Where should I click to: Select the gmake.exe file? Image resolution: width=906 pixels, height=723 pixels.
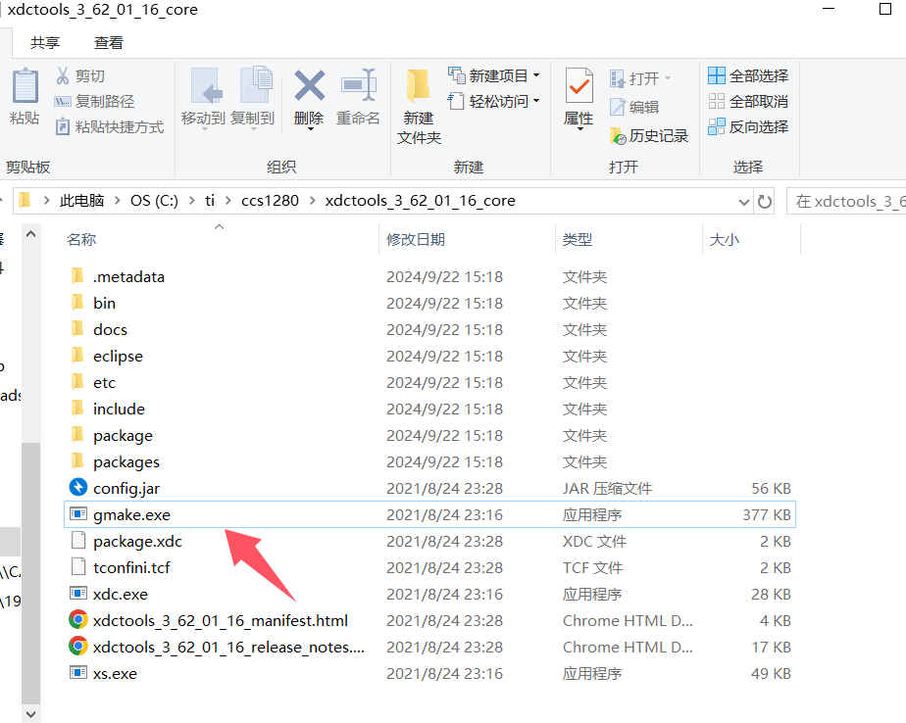(131, 514)
